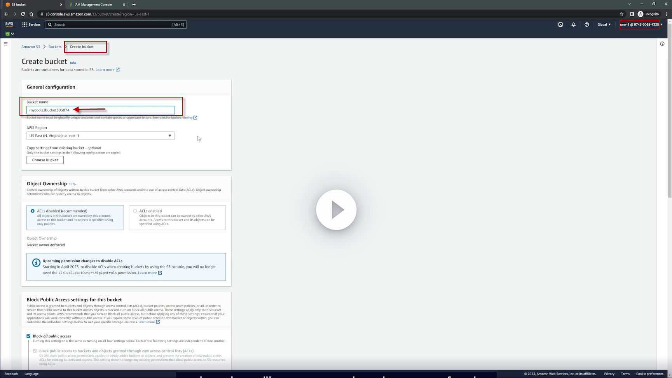Play the video with center play button
The height and width of the screenshot is (378, 672).
coord(336,210)
